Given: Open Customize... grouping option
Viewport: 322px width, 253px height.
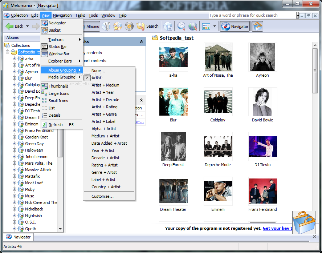Looking at the screenshot, I should click(x=109, y=196).
